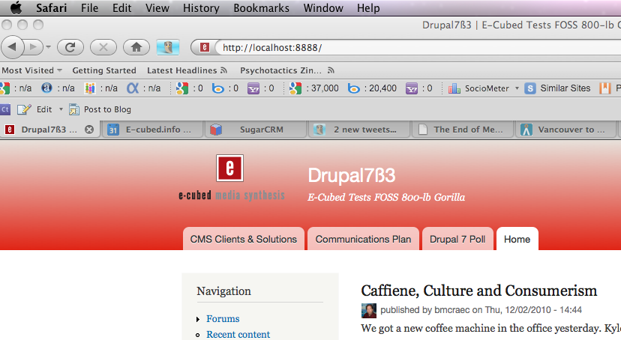Screen dimensions: 621x340
Task: Open the Recent content navigation link
Action: click(x=238, y=335)
